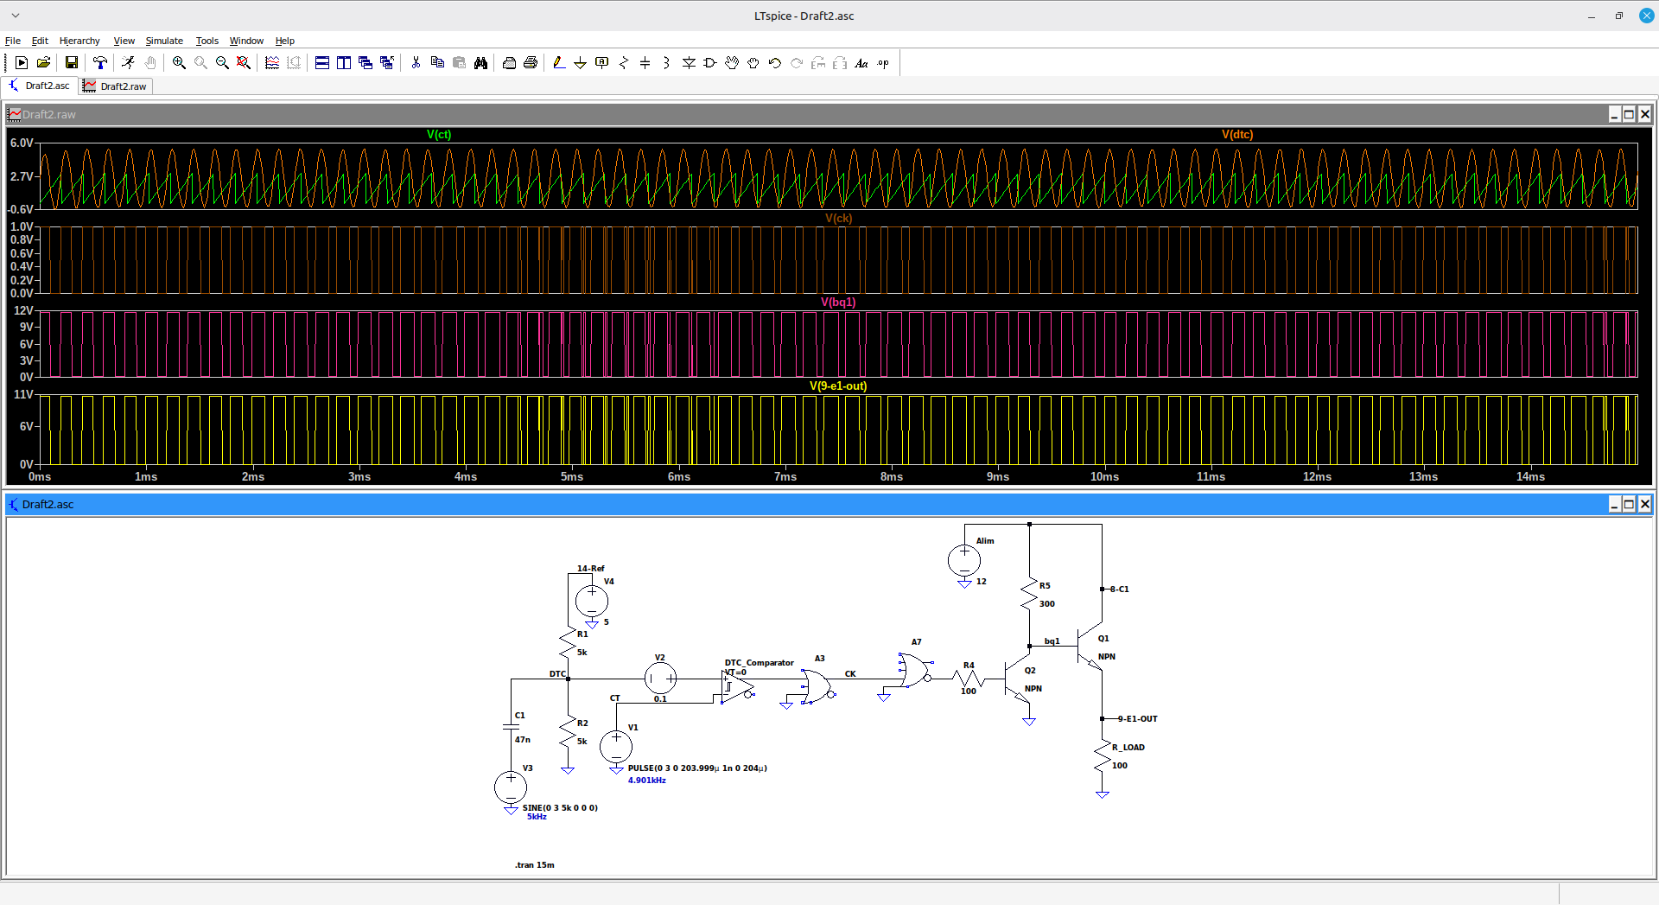Screen dimensions: 1659x905
Task: Click the V(ck) trace label
Action: point(838,218)
